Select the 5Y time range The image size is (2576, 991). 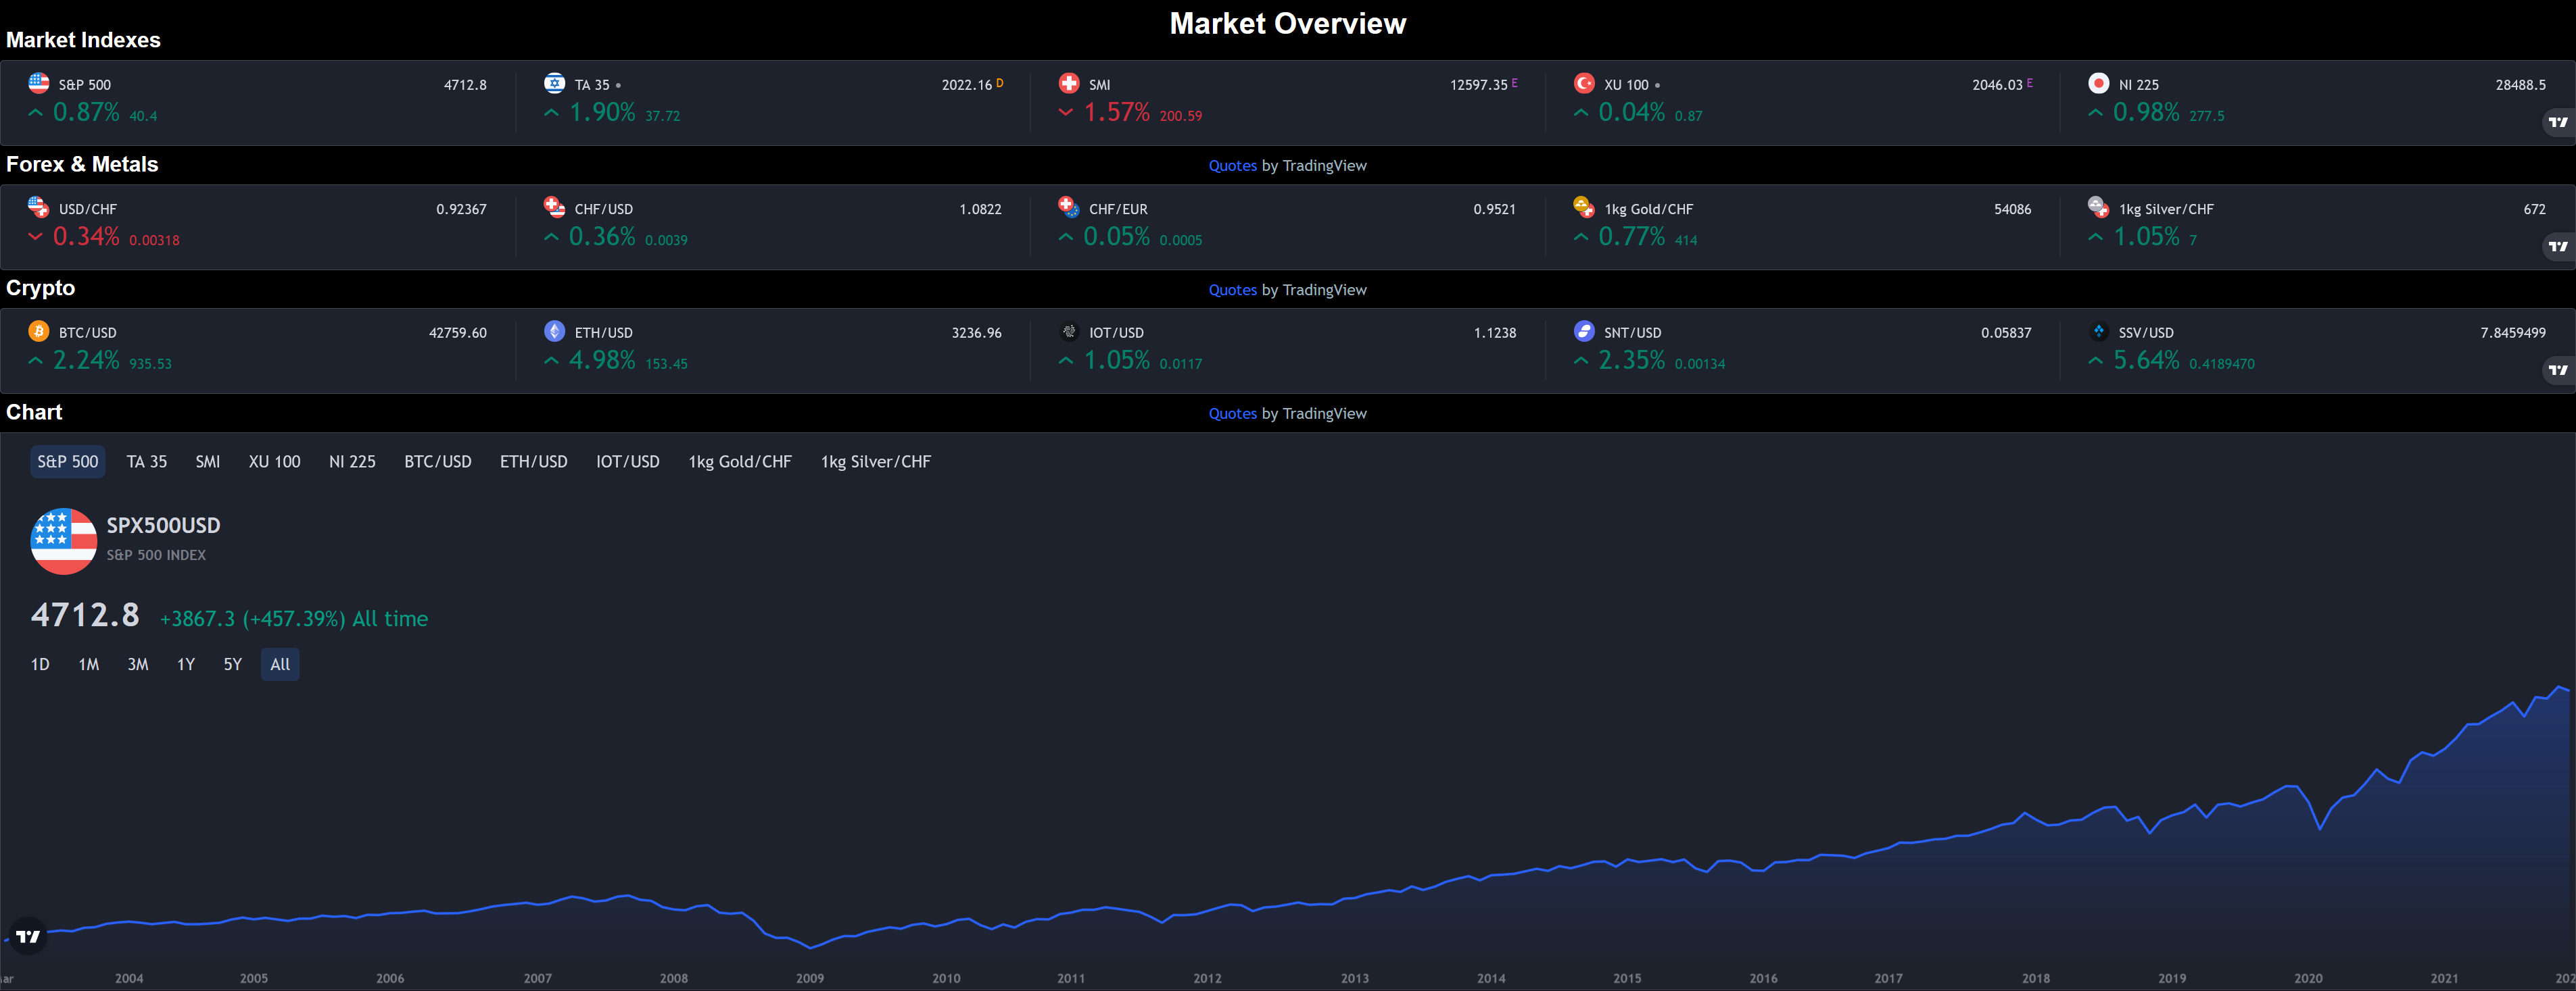232,664
